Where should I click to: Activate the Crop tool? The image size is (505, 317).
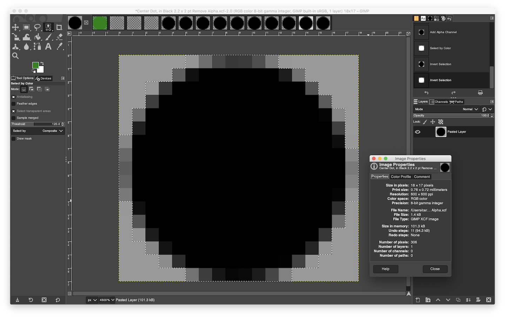[59, 27]
